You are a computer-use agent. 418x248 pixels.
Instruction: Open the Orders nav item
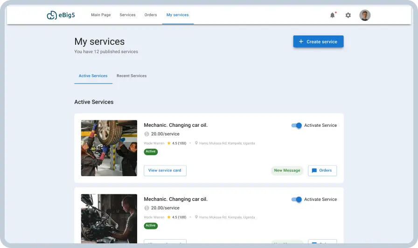tap(151, 15)
